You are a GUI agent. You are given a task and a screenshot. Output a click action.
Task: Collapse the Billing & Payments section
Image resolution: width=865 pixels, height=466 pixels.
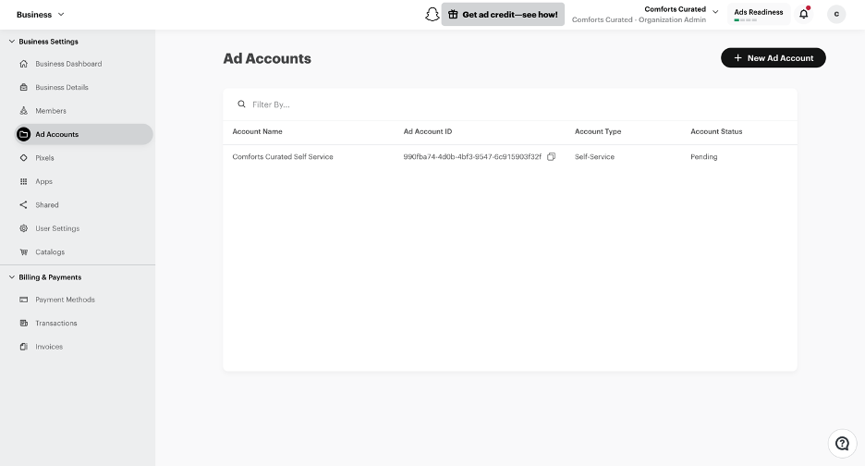point(12,277)
